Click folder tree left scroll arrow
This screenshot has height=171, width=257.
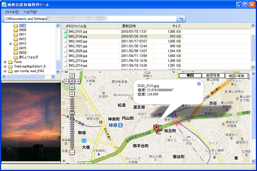coord(4,76)
